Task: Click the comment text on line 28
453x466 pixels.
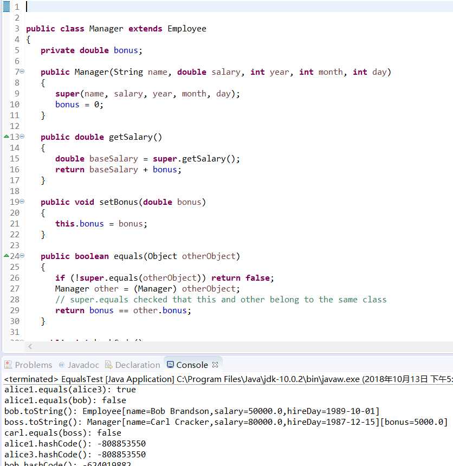Action: (221, 300)
